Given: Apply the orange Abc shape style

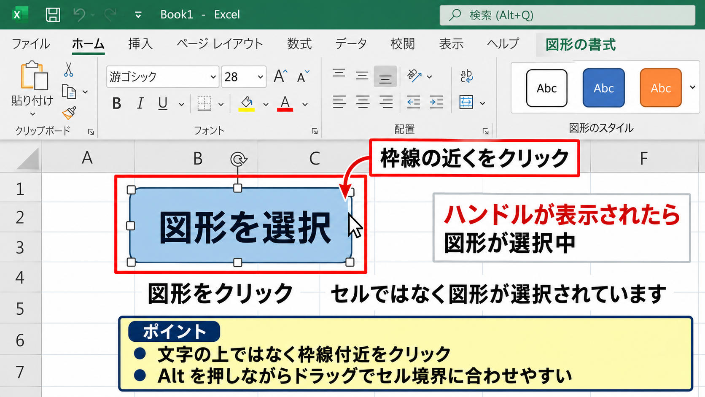Looking at the screenshot, I should tap(661, 88).
